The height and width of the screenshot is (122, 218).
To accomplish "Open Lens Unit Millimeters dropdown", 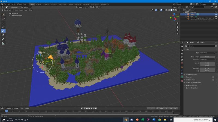I will click(x=207, y=59).
